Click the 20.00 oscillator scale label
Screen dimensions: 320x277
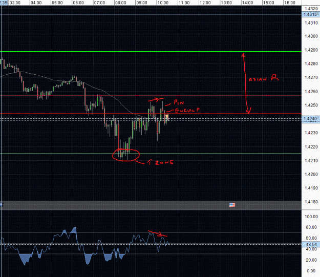point(311,260)
